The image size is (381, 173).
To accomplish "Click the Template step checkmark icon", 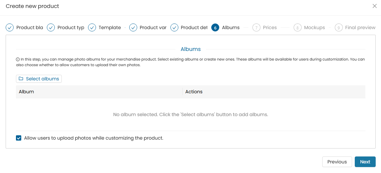I will pos(92,27).
